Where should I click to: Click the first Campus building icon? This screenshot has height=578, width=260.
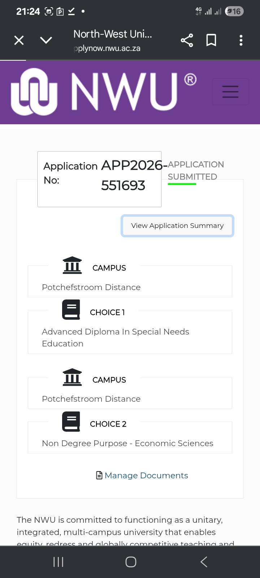(72, 265)
